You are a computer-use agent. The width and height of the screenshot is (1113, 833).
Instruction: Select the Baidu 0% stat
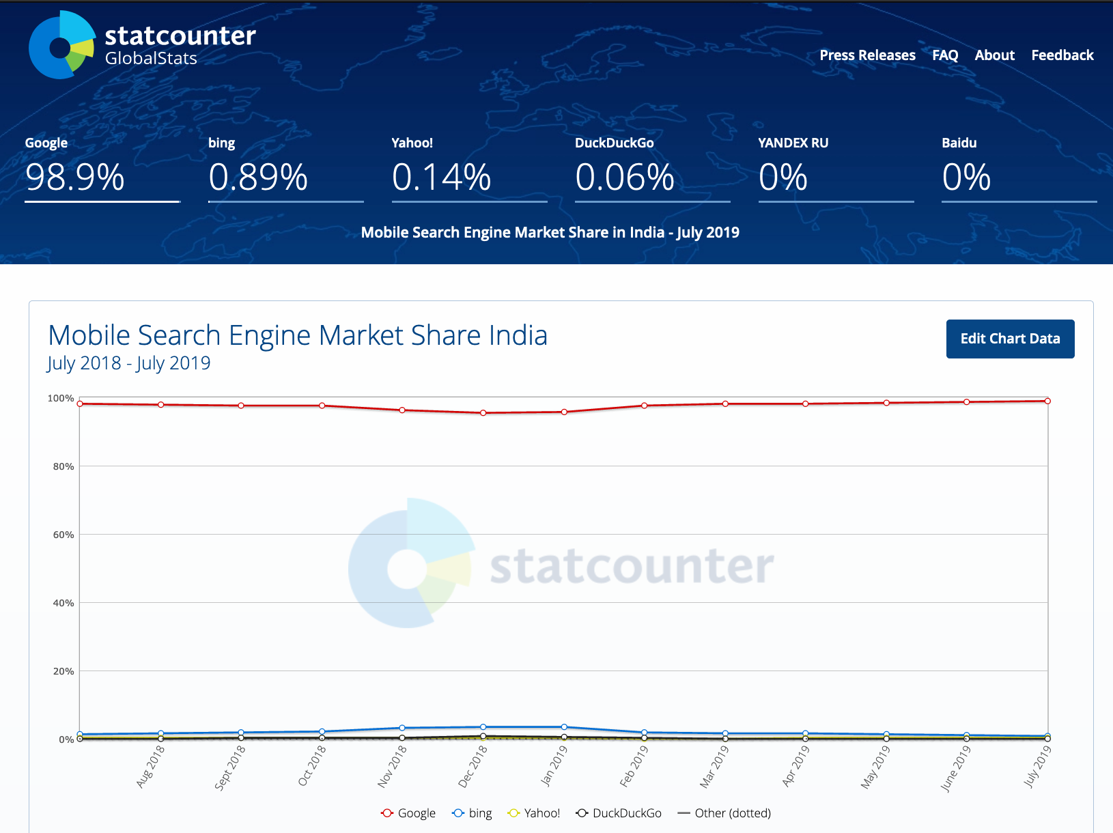click(1019, 168)
